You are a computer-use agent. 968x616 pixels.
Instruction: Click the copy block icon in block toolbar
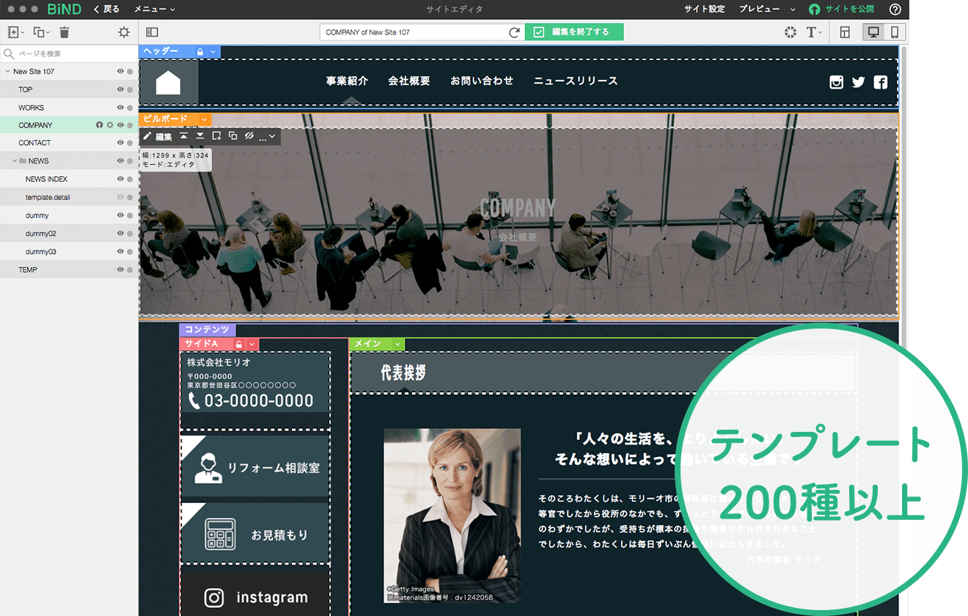tap(232, 136)
